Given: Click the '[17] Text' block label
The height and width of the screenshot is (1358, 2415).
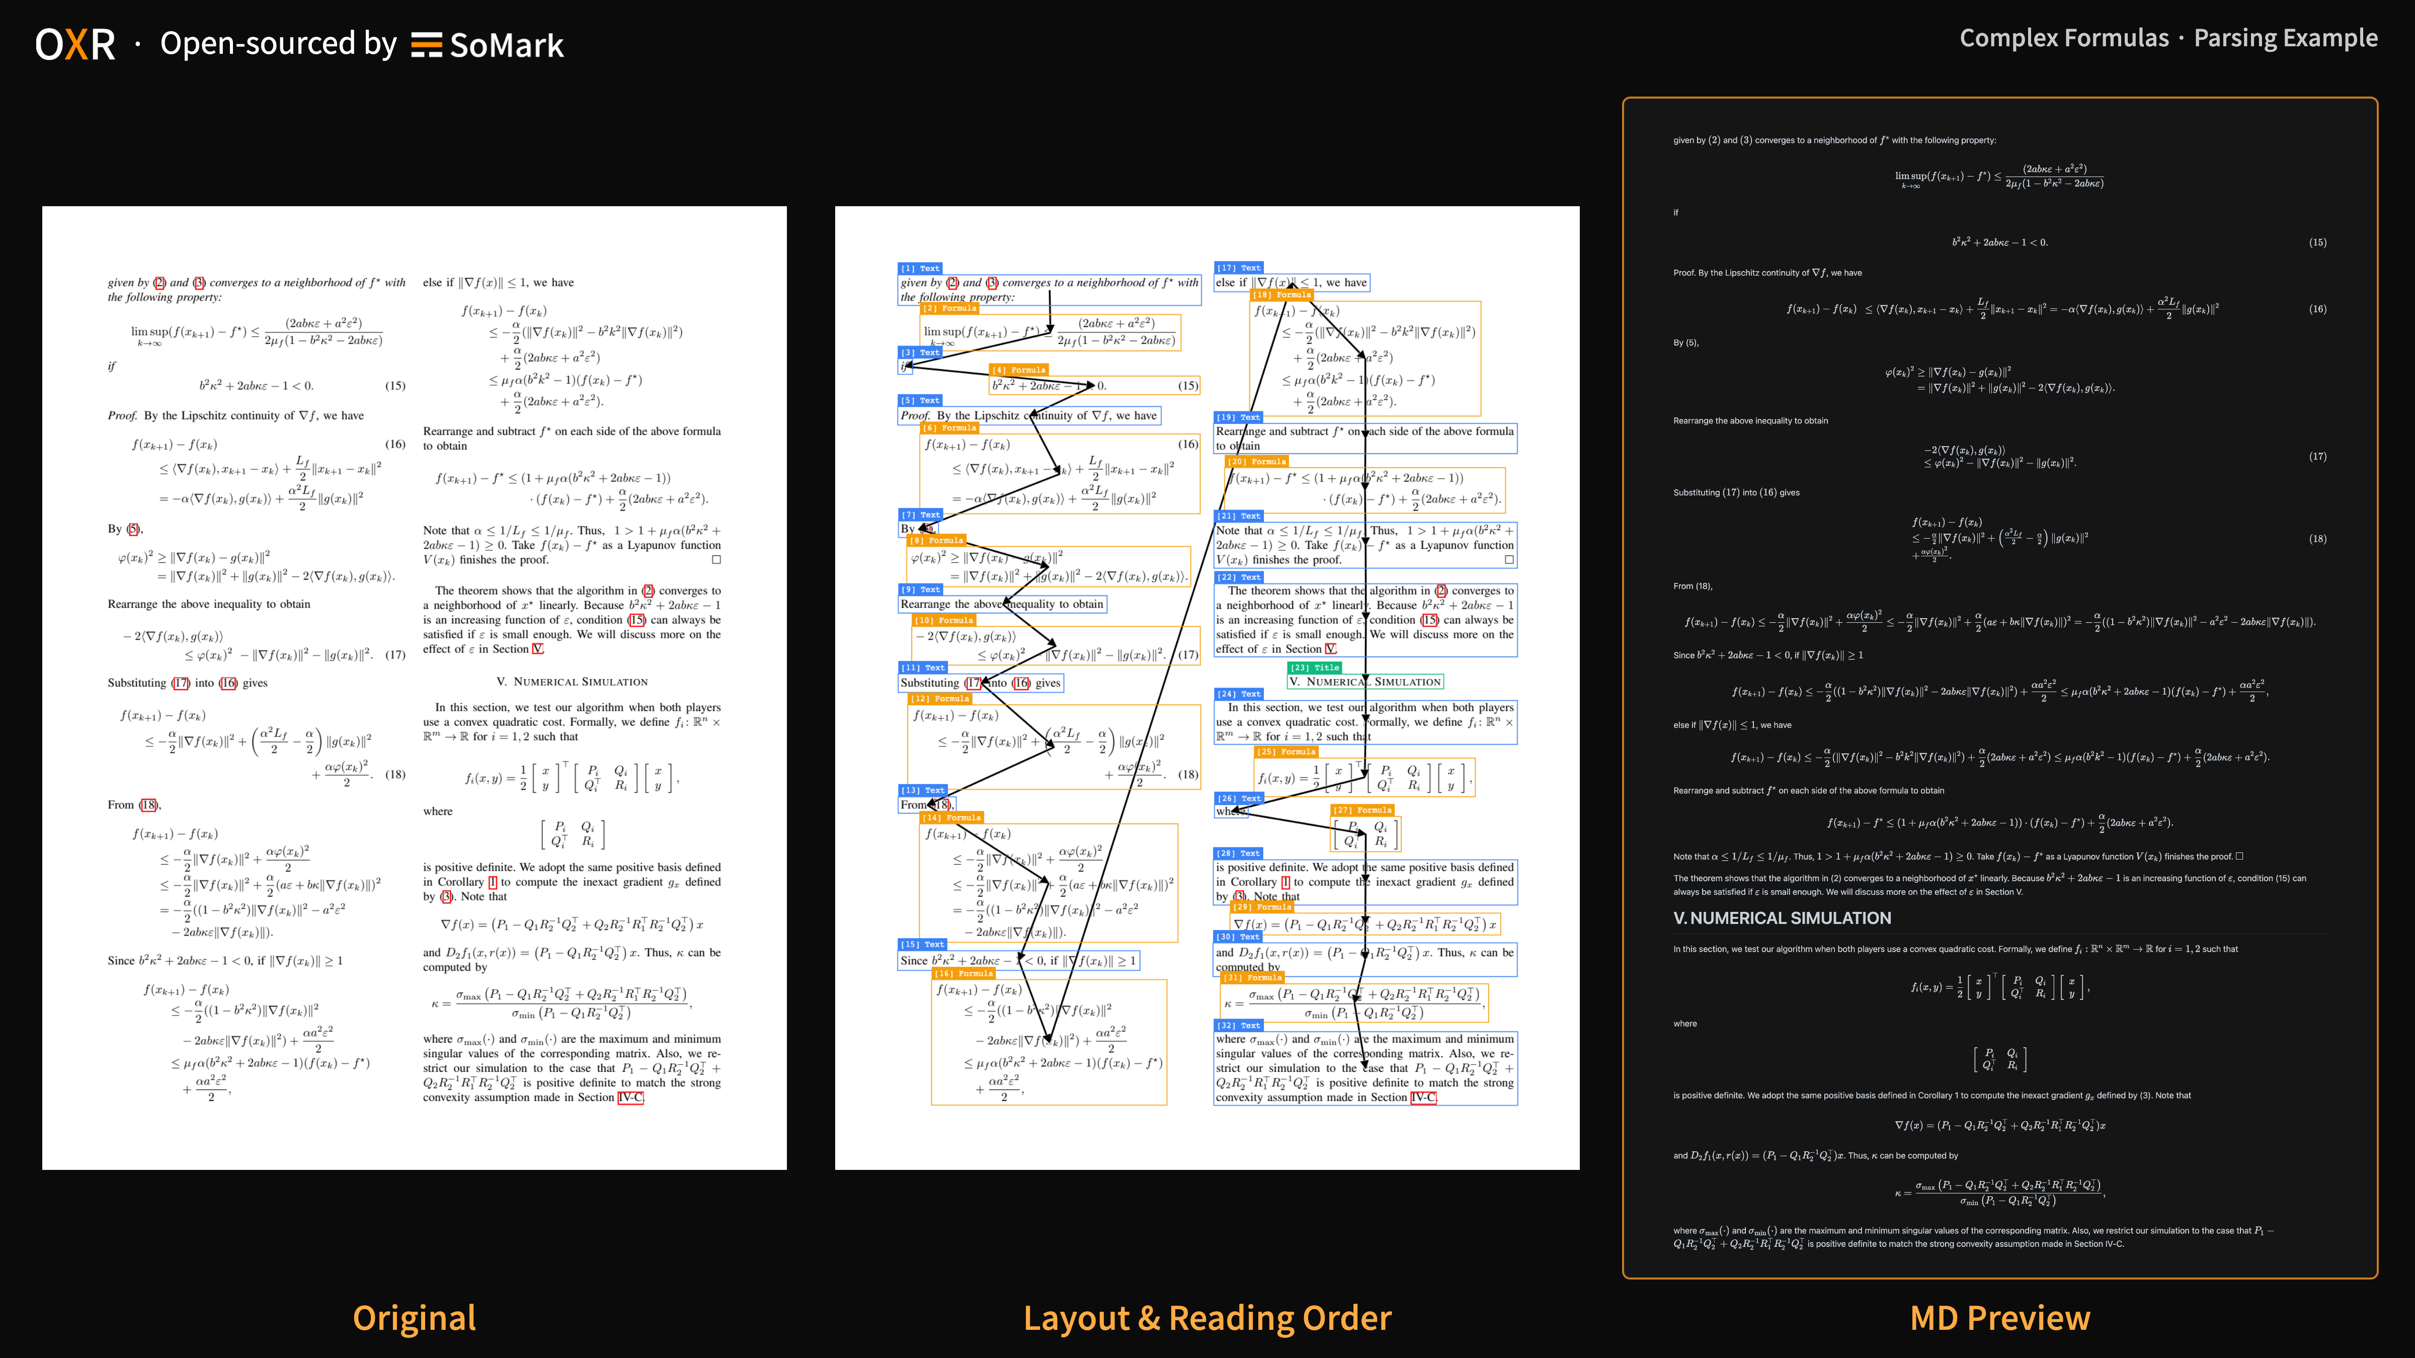Looking at the screenshot, I should [1238, 268].
